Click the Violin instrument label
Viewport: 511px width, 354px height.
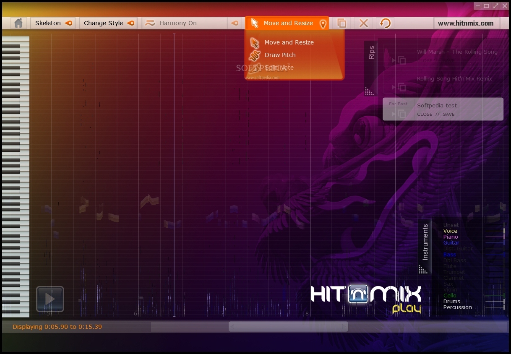[x=450, y=290]
